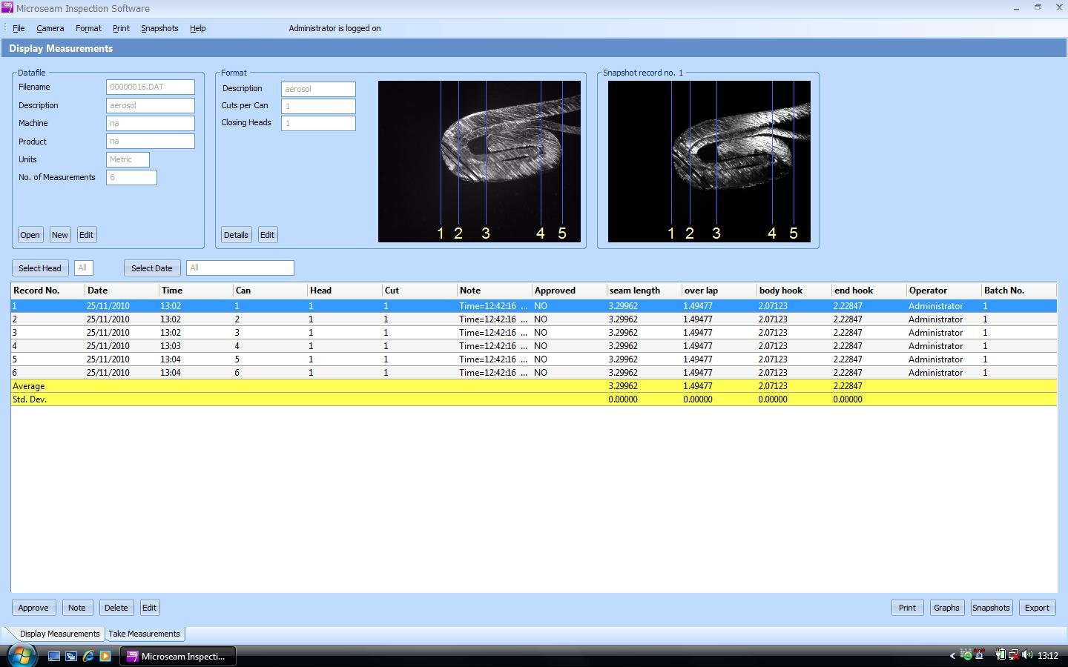Screen dimensions: 1068x667
Task: Click the Units field showing Metric
Action: tap(128, 159)
